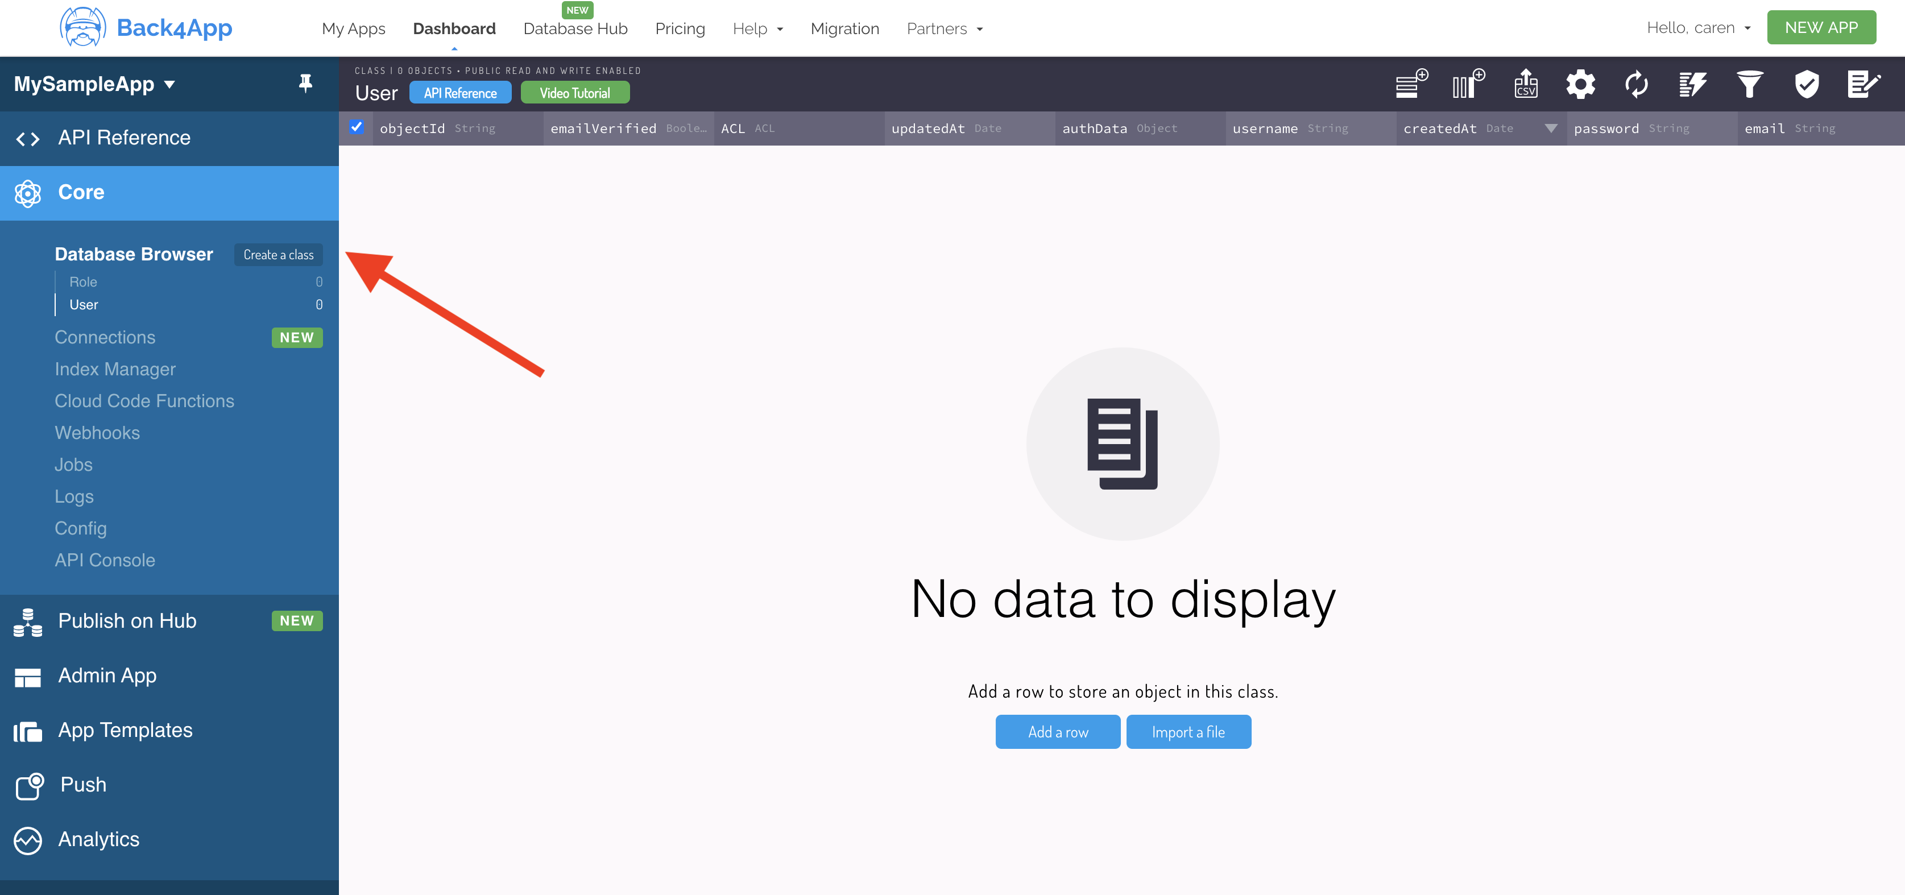Pin the sidebar with the pushpin icon
This screenshot has height=895, width=1905.
pos(305,84)
